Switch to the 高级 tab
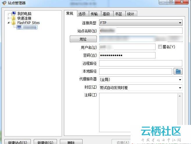Viewport: 191px width, 144px height. tap(107, 14)
